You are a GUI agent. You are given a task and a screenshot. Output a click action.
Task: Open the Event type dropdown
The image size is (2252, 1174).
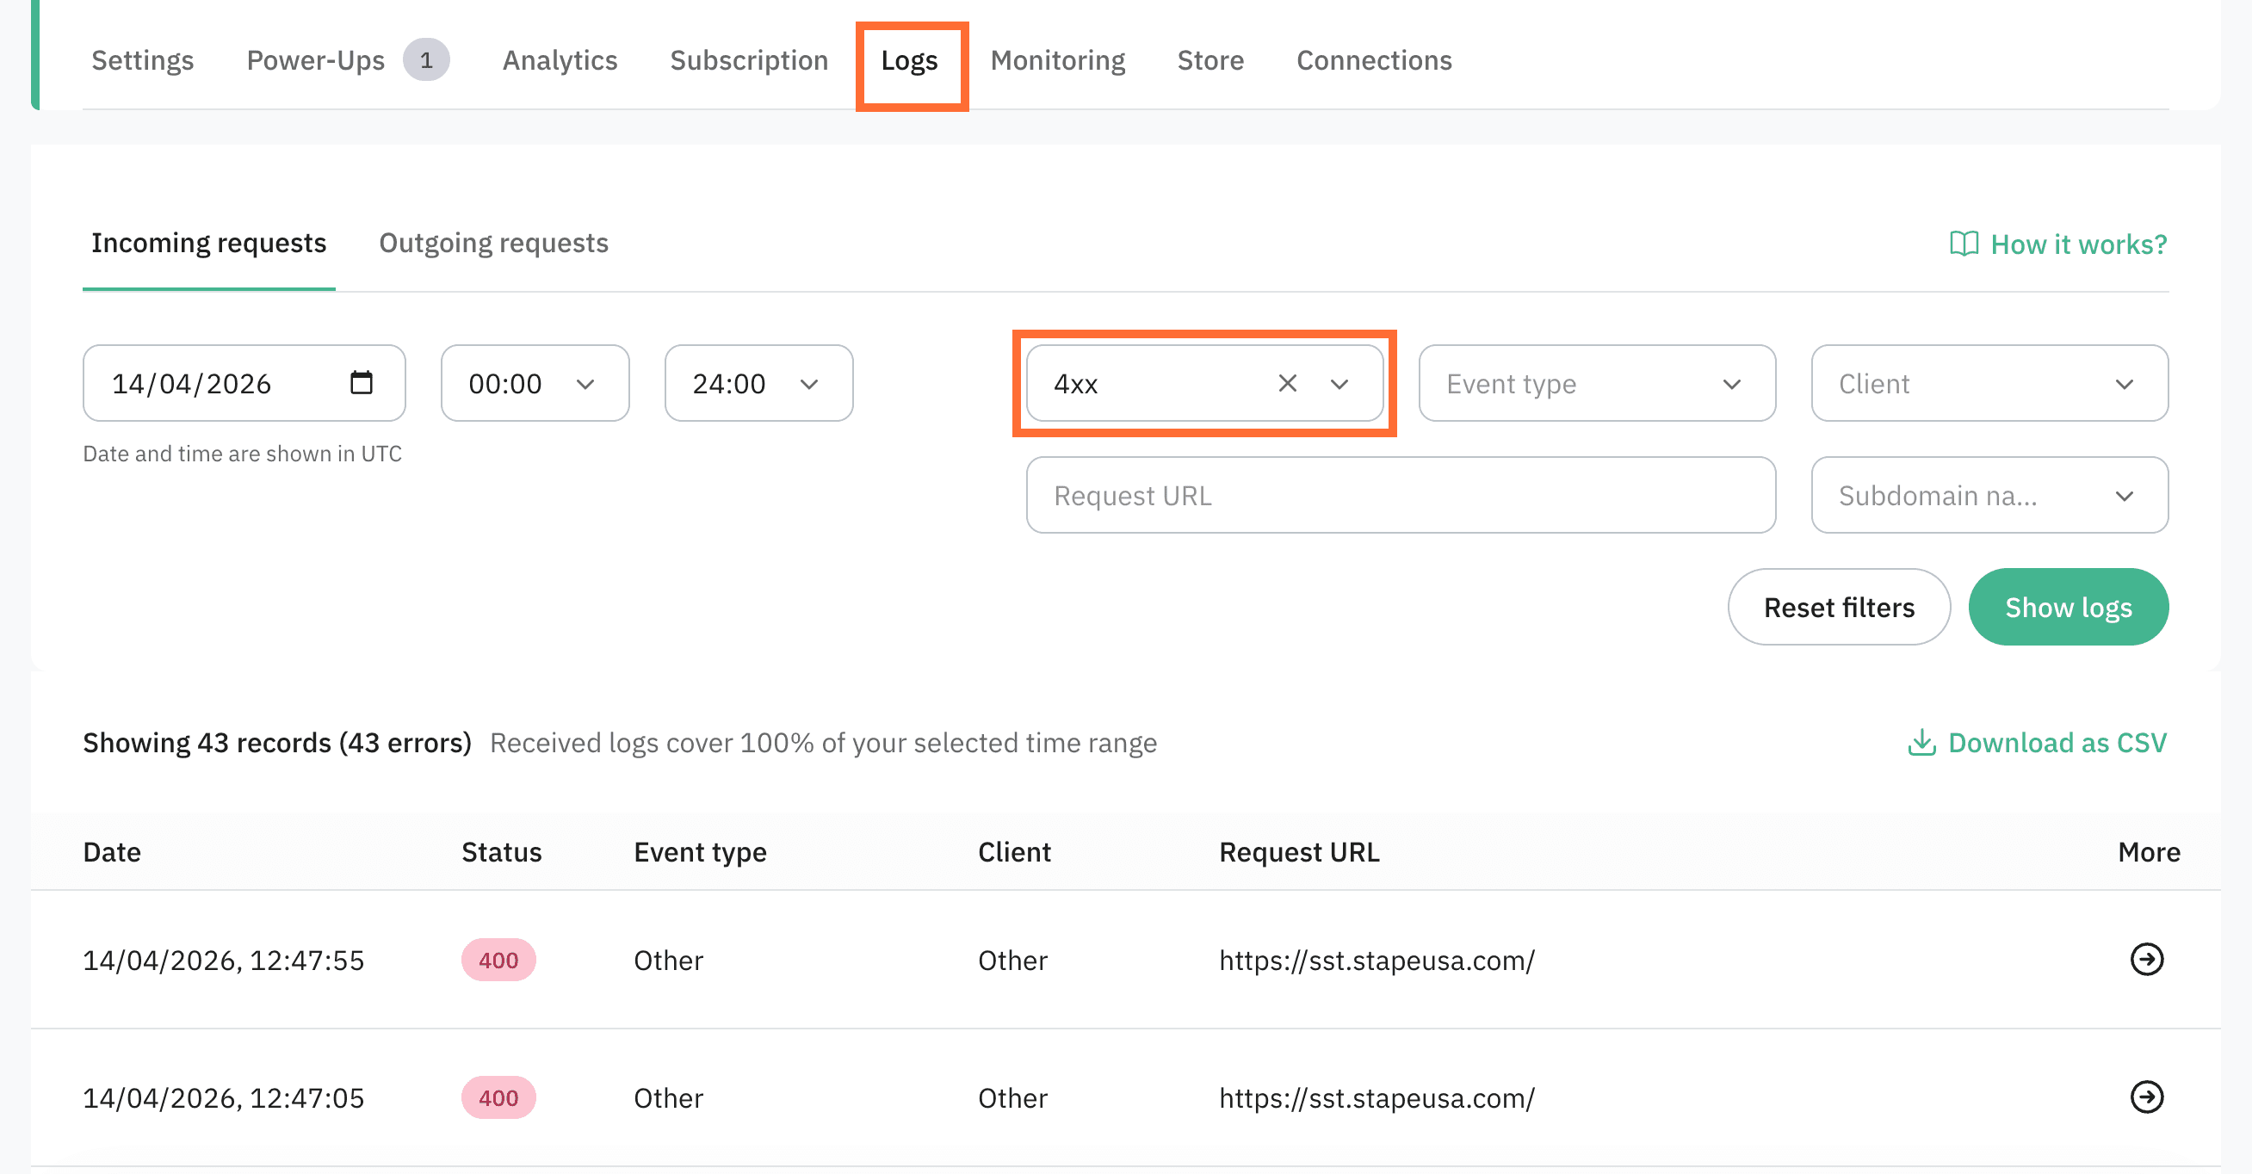point(1595,383)
